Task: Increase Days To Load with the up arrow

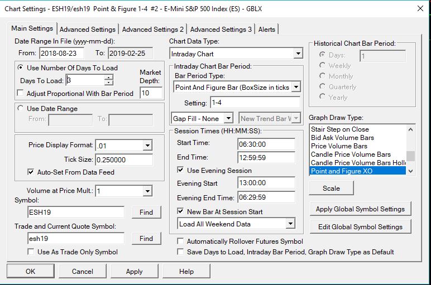Action: click(109, 78)
